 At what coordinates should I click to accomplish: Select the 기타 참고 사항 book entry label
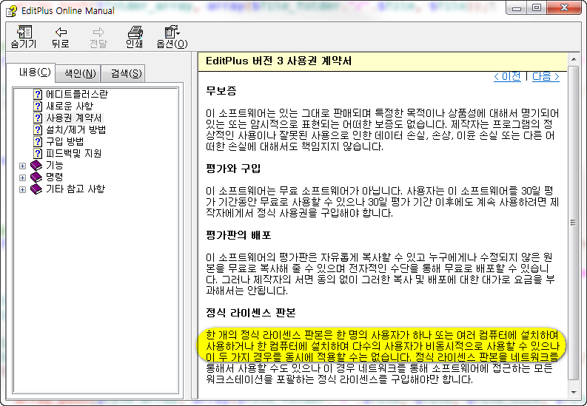[76, 189]
